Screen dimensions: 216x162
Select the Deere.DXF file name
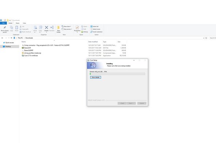27,48
